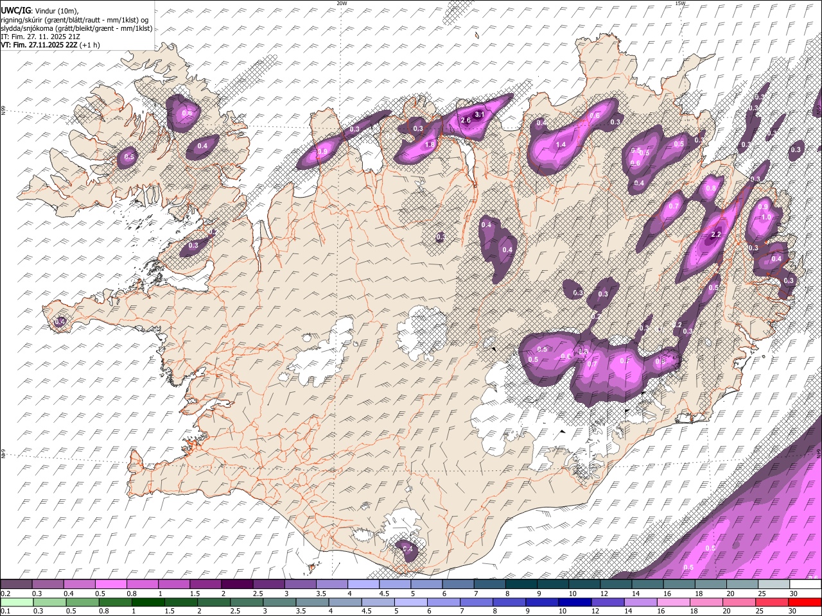Click the VT: Fim. 27.11.2025 22Z (+1 h) line
This screenshot has width=822, height=616.
[50, 45]
